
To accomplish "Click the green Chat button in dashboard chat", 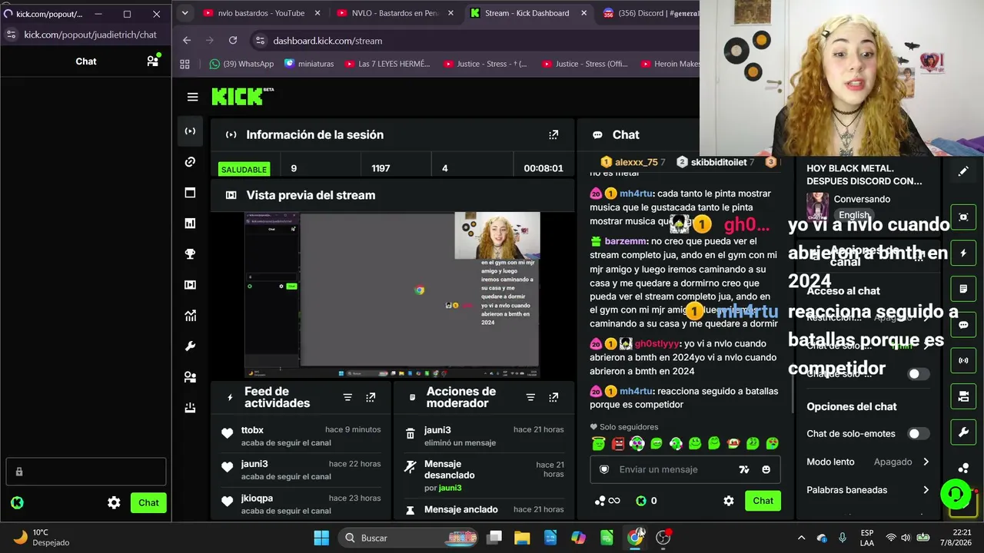I will click(x=763, y=501).
